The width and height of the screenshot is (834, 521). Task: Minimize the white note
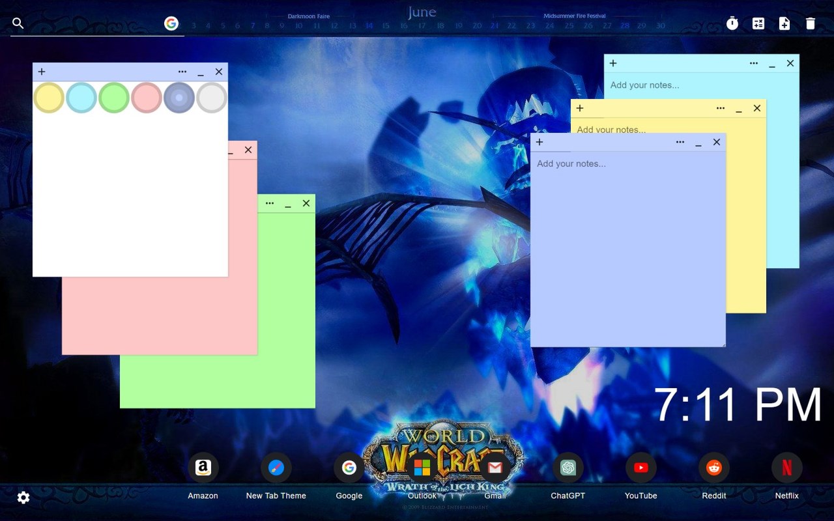pos(201,73)
